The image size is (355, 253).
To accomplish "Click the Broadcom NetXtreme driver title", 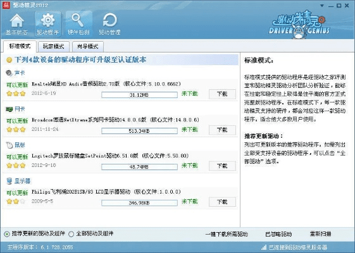I will click(115, 120).
